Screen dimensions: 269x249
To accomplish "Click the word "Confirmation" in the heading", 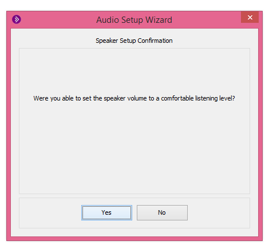I will 155,41.
